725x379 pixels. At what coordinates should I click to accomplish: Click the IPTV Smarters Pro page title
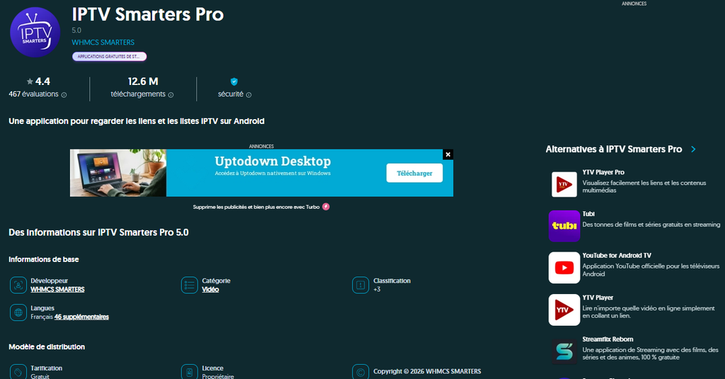[x=147, y=15]
